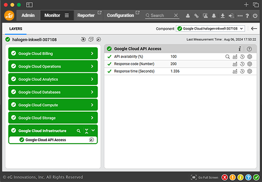Click the download icon in toolbar
This screenshot has height=182, width=262.
click(223, 15)
